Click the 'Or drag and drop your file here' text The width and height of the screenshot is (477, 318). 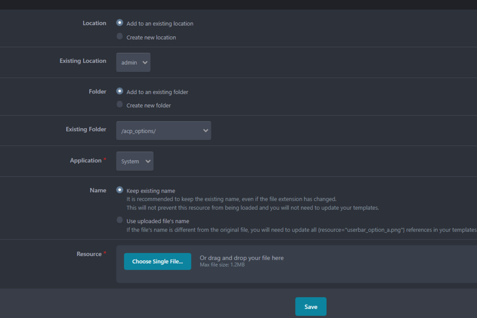241,258
